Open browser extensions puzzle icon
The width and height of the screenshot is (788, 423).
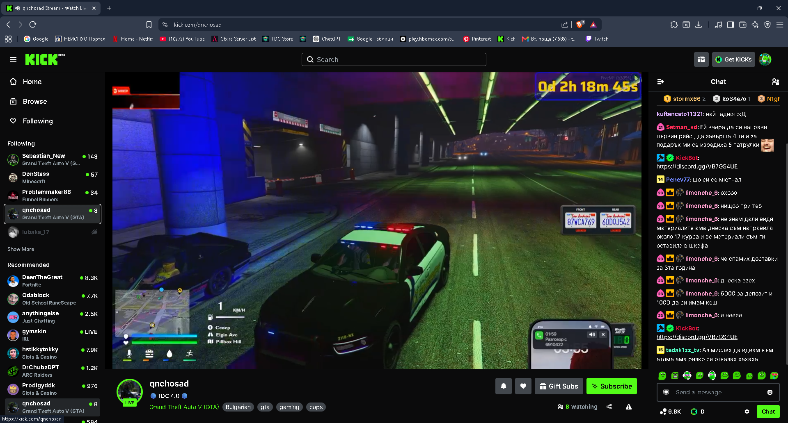(x=674, y=25)
